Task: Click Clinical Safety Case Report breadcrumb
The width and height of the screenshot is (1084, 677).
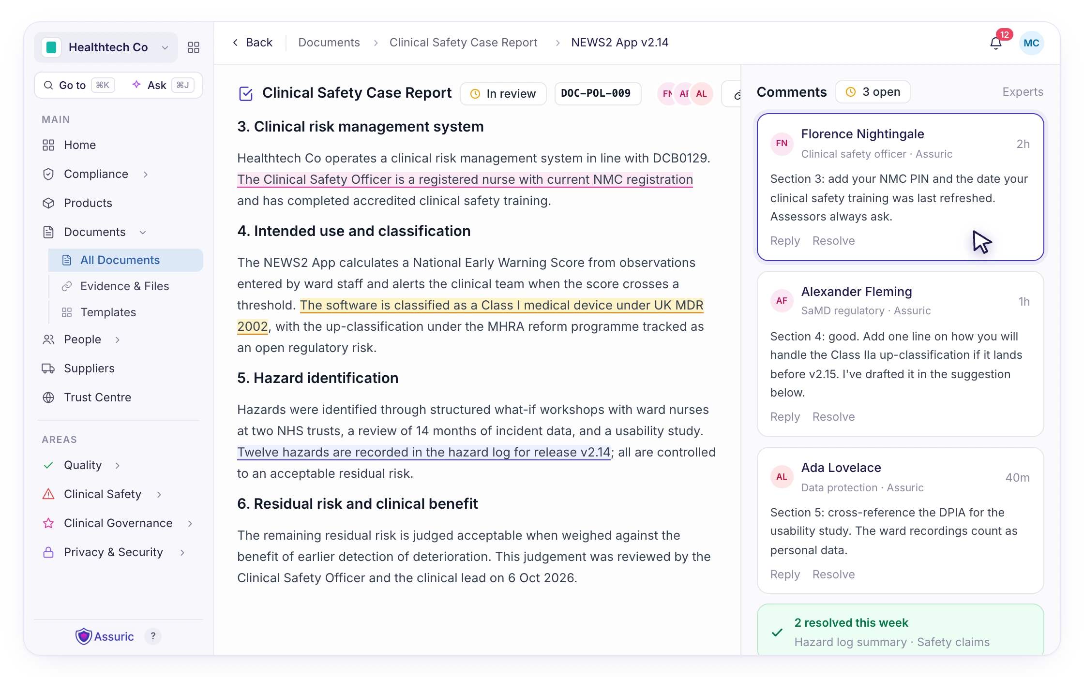Action: click(x=463, y=43)
